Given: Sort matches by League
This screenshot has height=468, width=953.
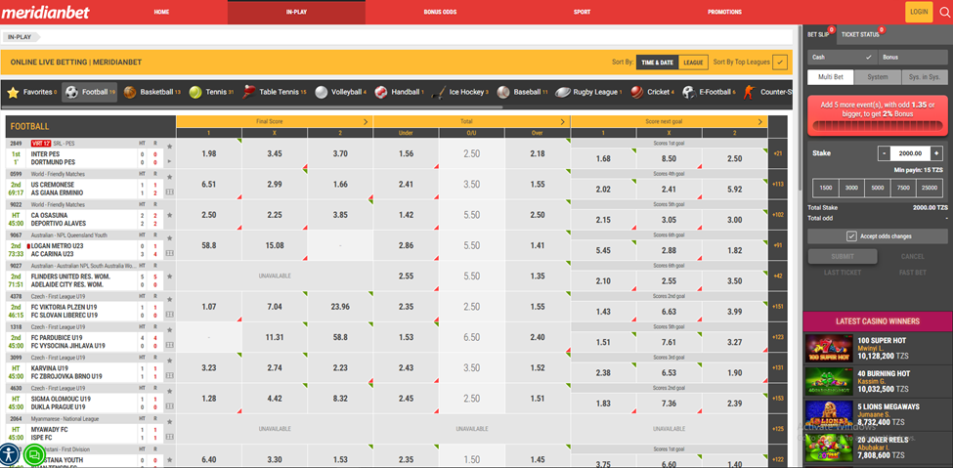Looking at the screenshot, I should pyautogui.click(x=693, y=62).
